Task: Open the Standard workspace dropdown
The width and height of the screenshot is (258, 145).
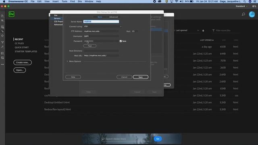Action: click(x=241, y=6)
